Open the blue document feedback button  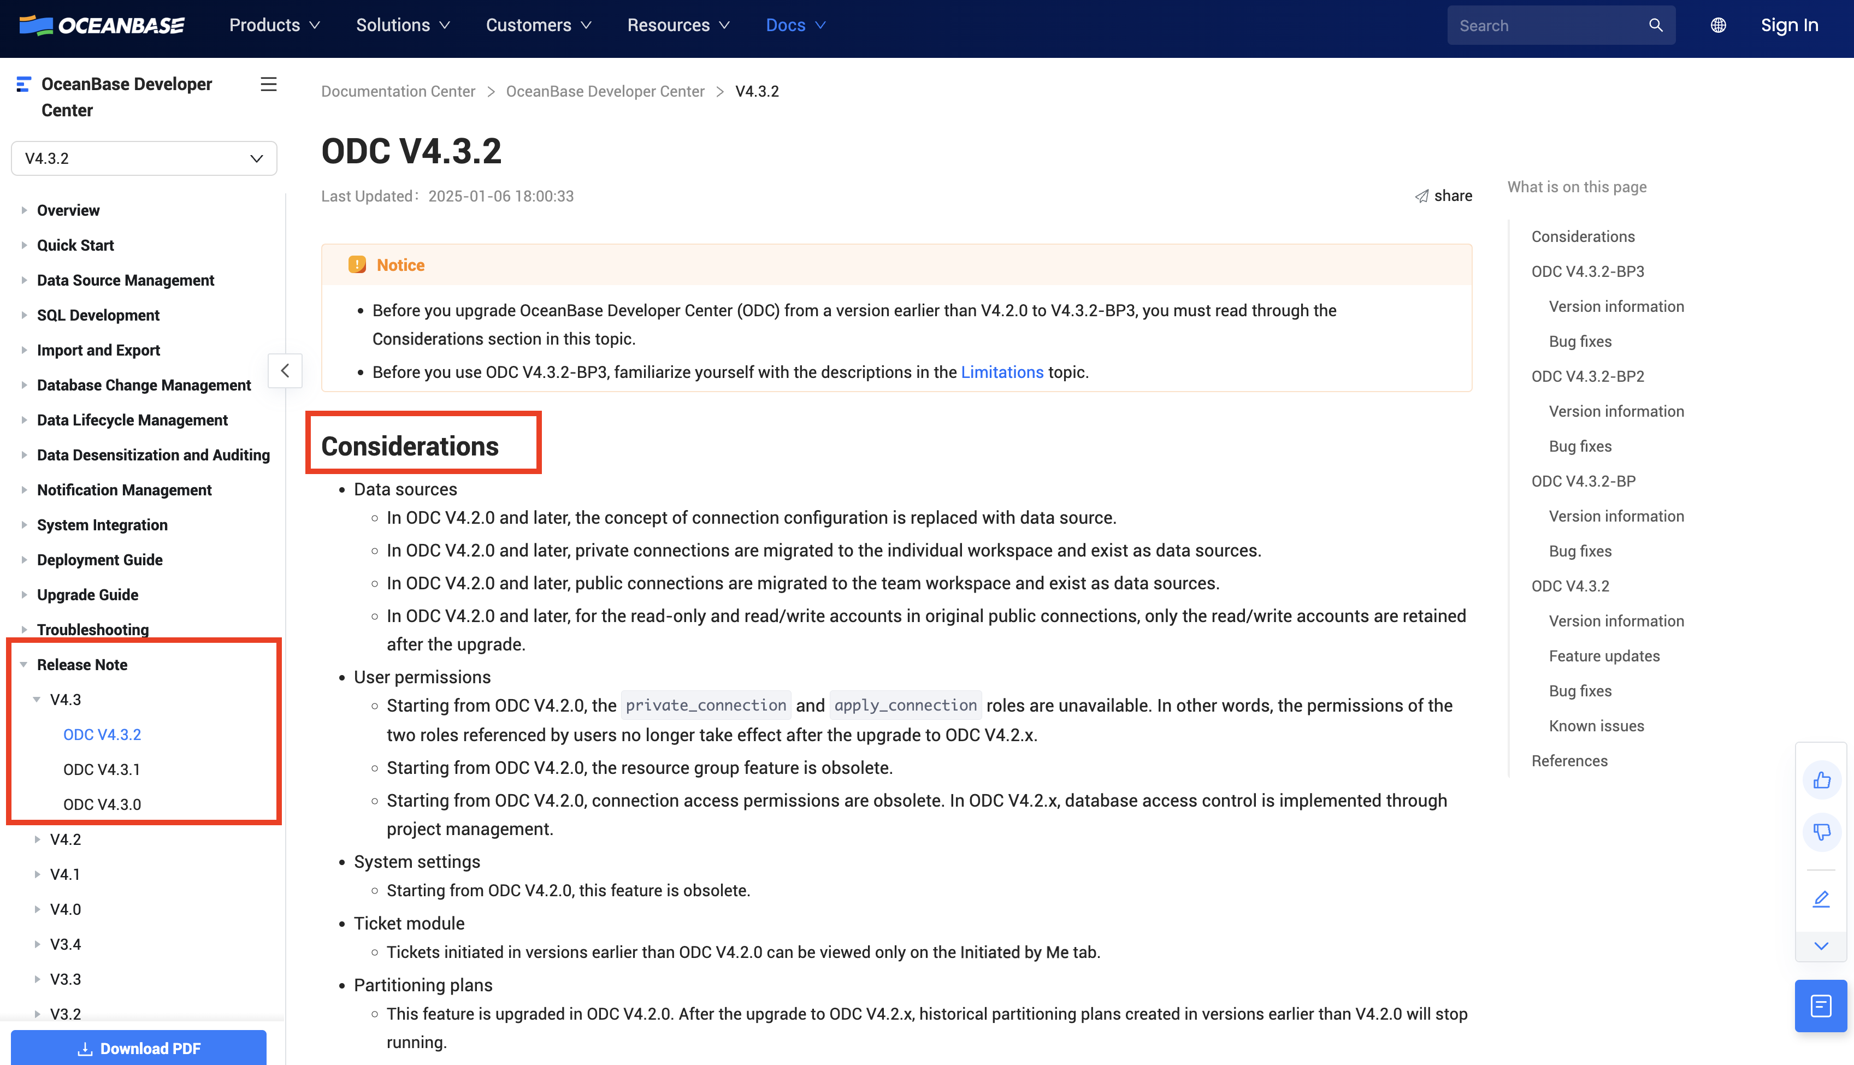point(1821,1006)
